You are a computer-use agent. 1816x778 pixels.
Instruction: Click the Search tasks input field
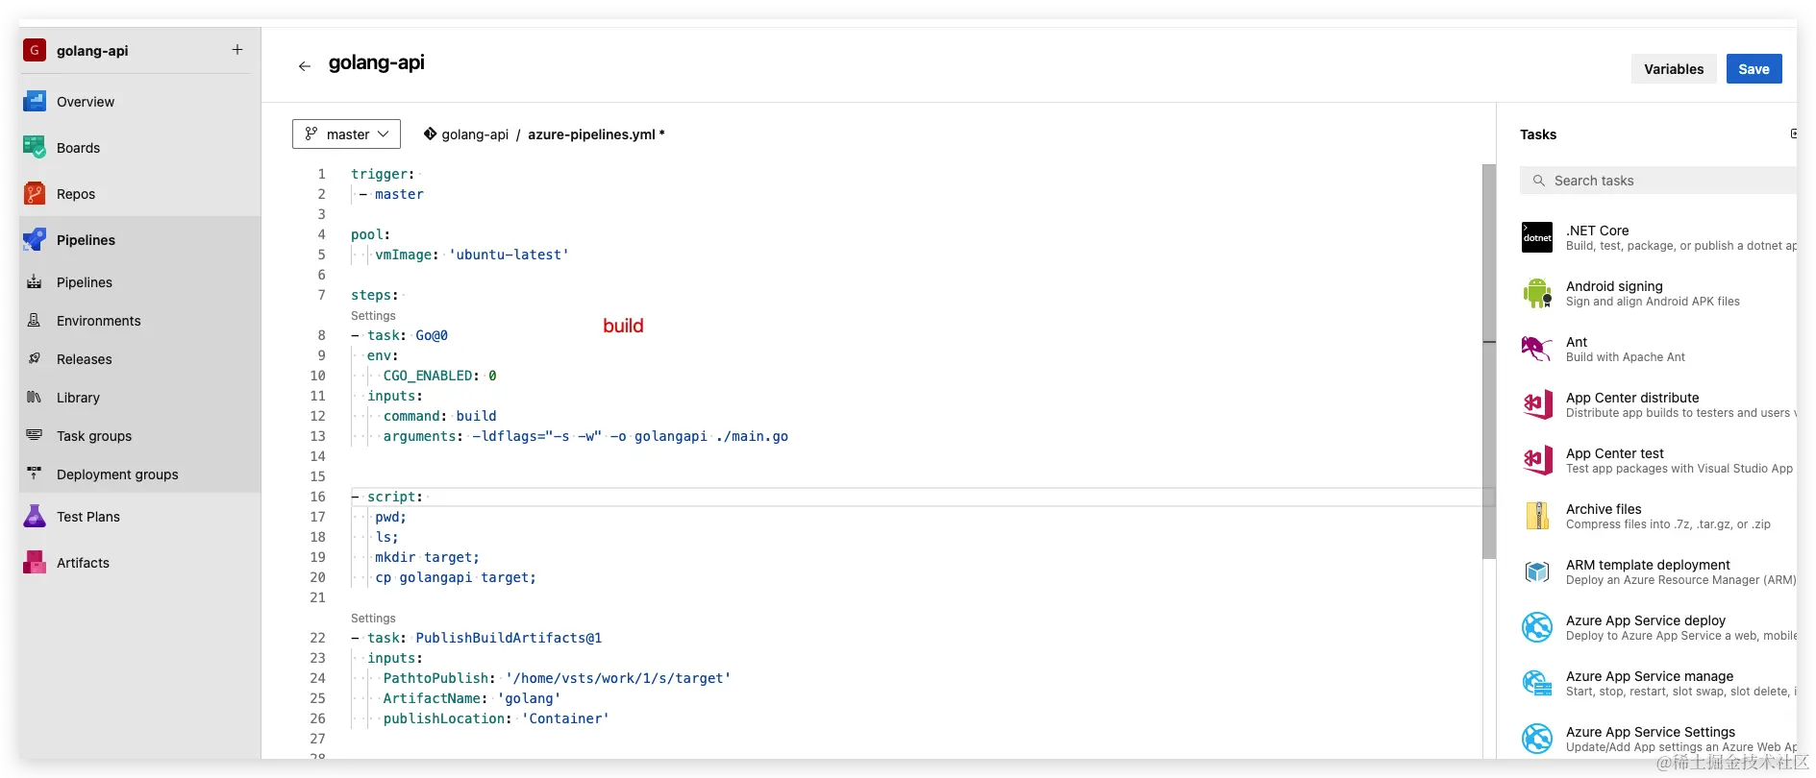1658,181
